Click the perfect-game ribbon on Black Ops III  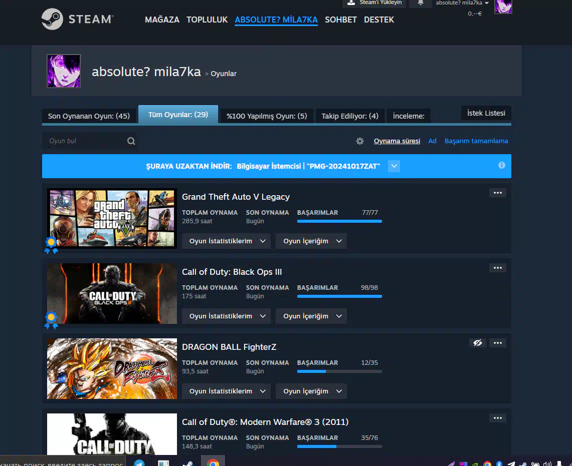point(51,320)
